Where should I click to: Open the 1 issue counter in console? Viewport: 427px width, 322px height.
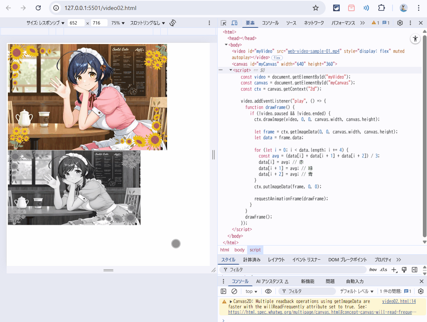[395, 291]
